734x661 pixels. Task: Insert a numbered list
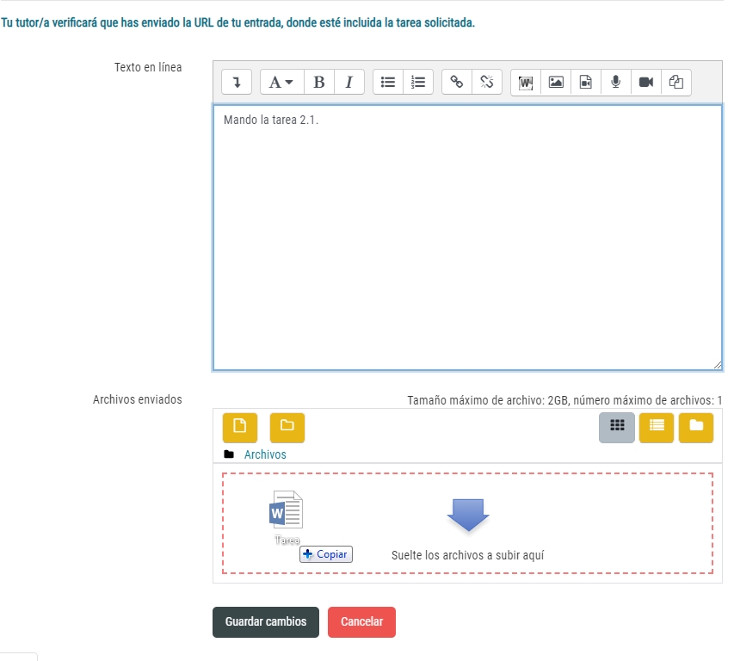(x=418, y=82)
